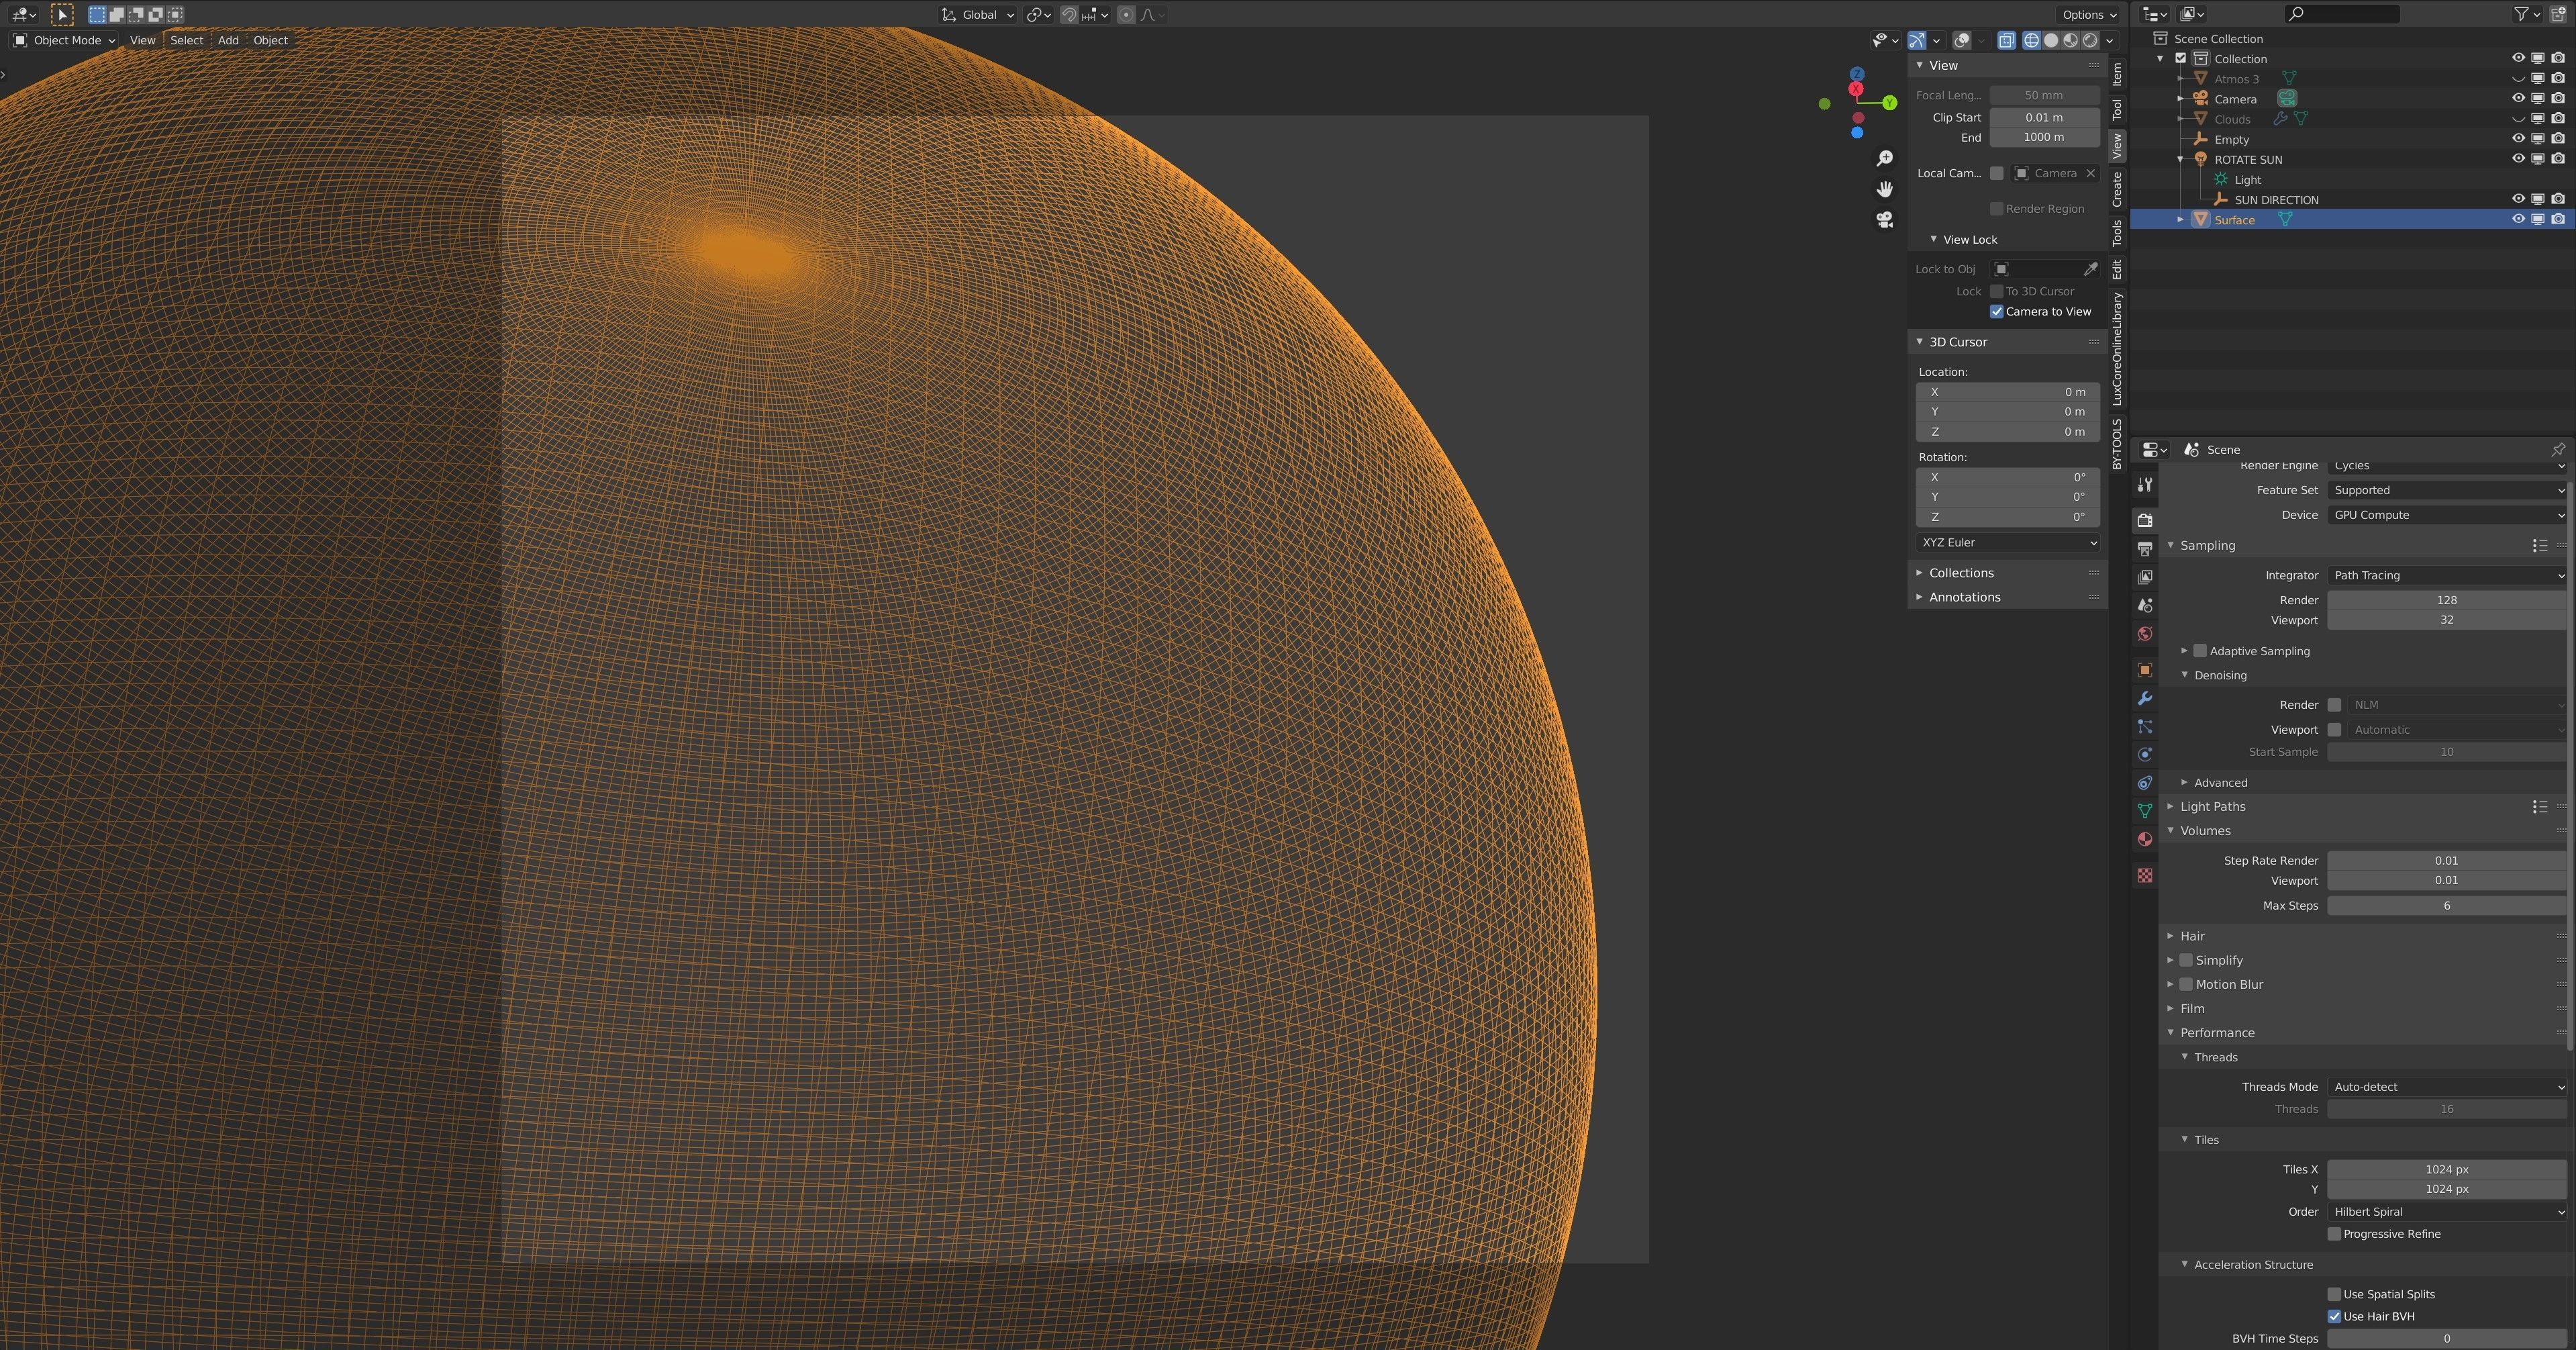Open Integrator Path Tracing dropdown
Image resolution: width=2576 pixels, height=1350 pixels.
tap(2448, 575)
